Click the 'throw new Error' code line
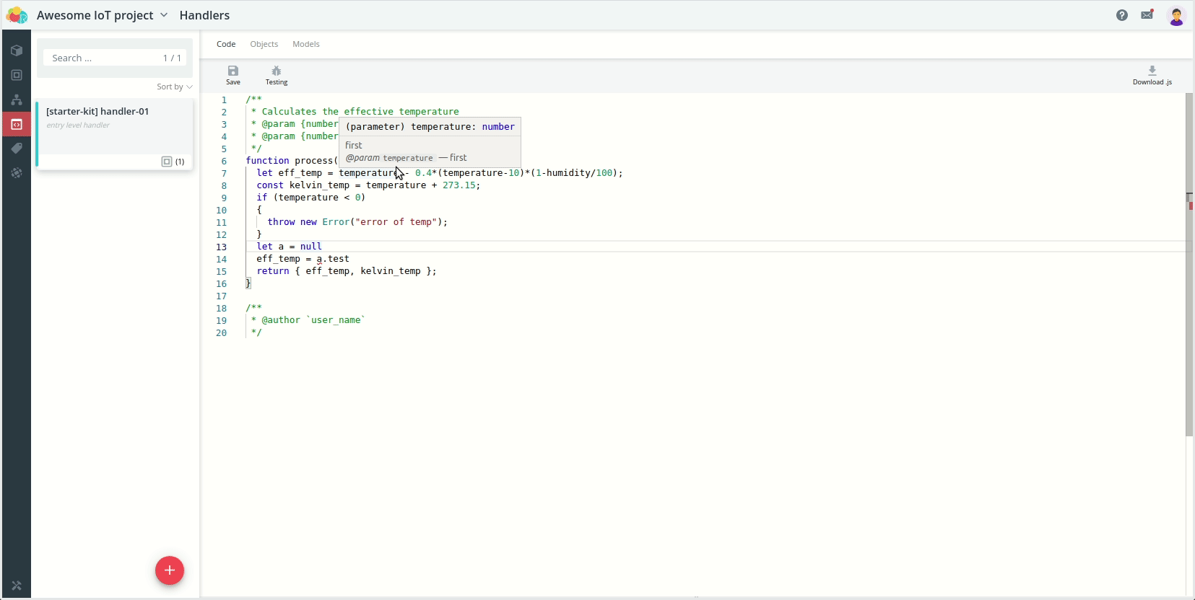Screen dimensions: 1195x600 click(x=357, y=222)
